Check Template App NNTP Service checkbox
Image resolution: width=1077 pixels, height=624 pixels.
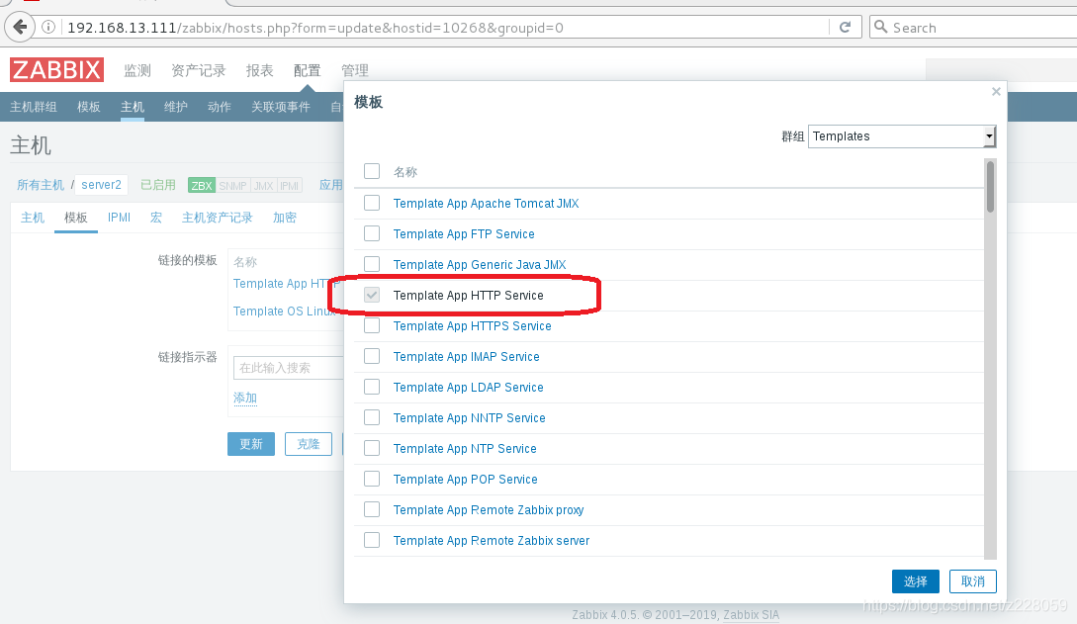point(372,417)
